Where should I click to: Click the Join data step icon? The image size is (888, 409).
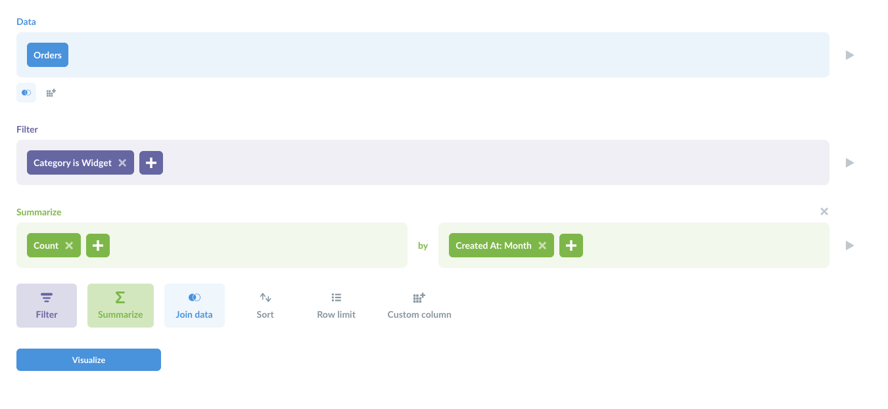194,305
